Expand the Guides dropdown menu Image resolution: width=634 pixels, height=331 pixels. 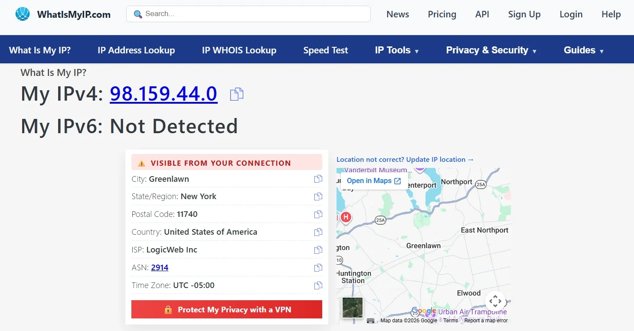[x=584, y=50]
